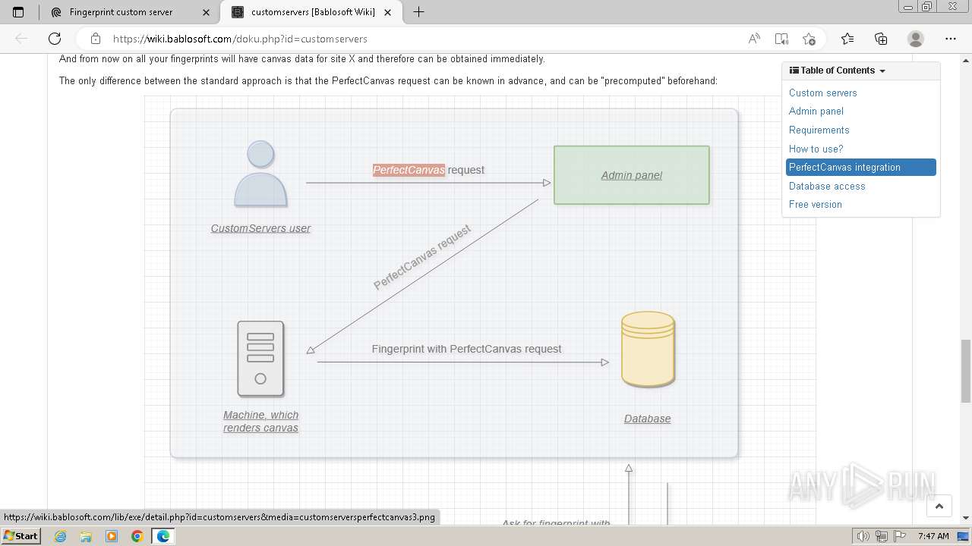The image size is (972, 546).
Task: Open the tab actions menu icon
Action: (18, 11)
